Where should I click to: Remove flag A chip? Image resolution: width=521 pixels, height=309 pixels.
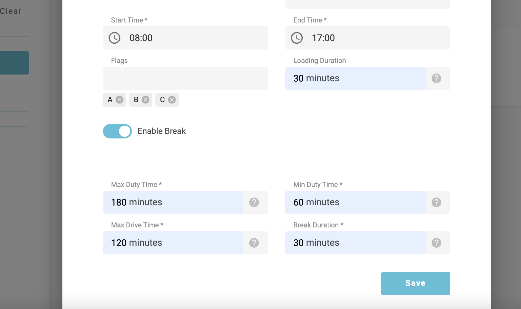[120, 100]
